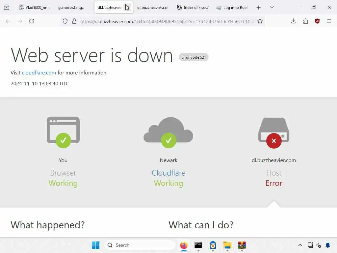Click the red Error status text
Screen dimensions: 337x253
274,183
